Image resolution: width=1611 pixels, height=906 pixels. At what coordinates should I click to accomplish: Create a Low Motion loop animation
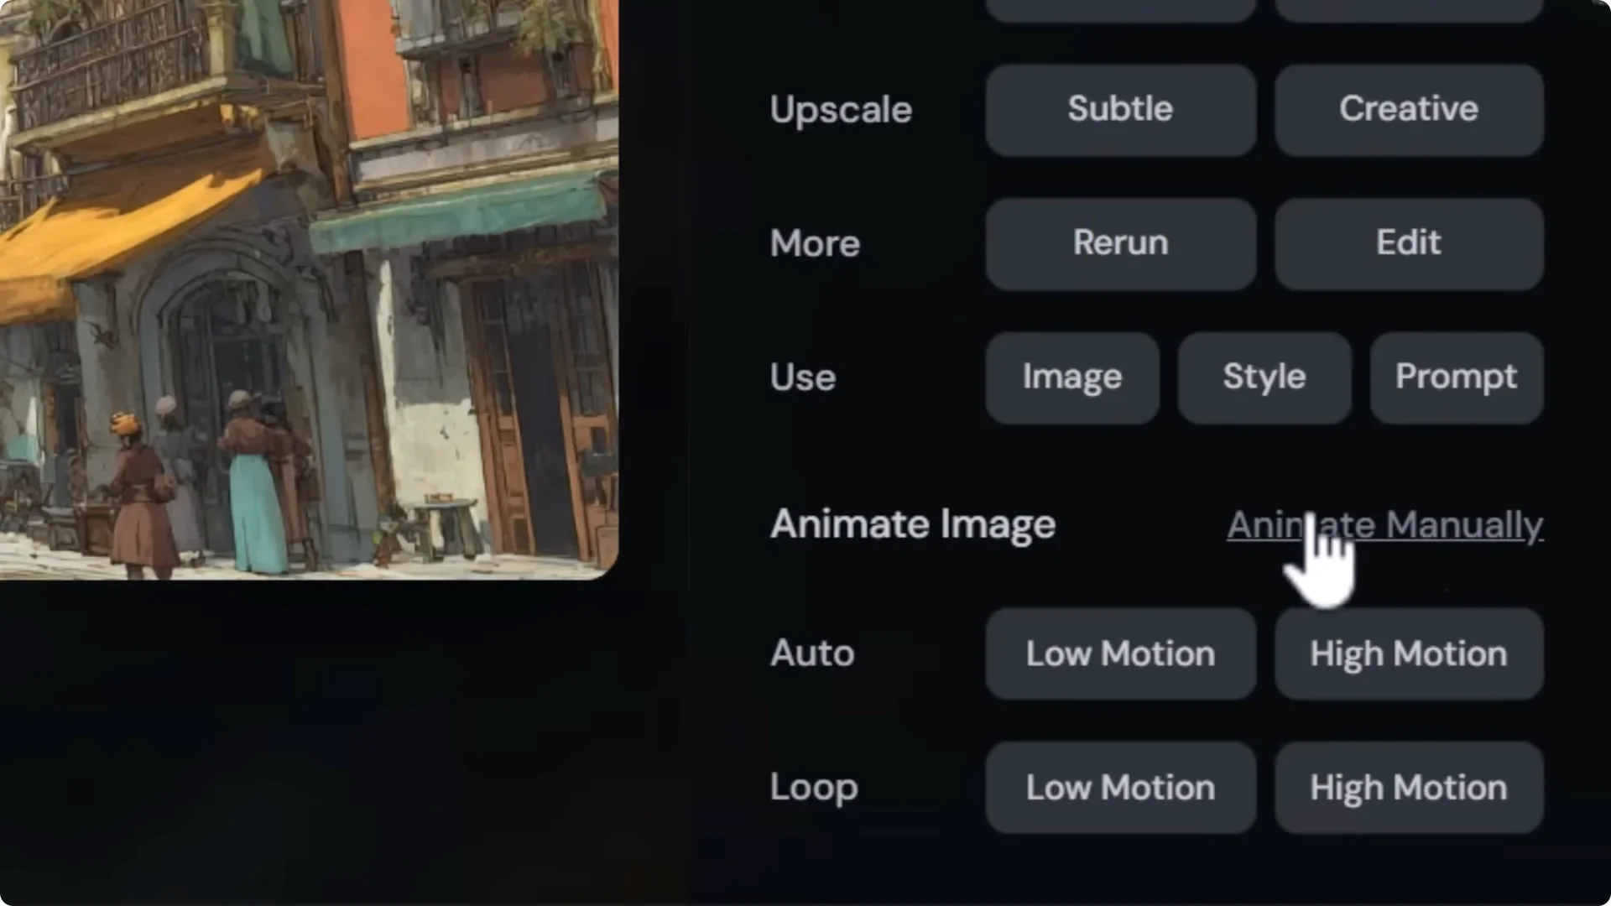coord(1120,787)
